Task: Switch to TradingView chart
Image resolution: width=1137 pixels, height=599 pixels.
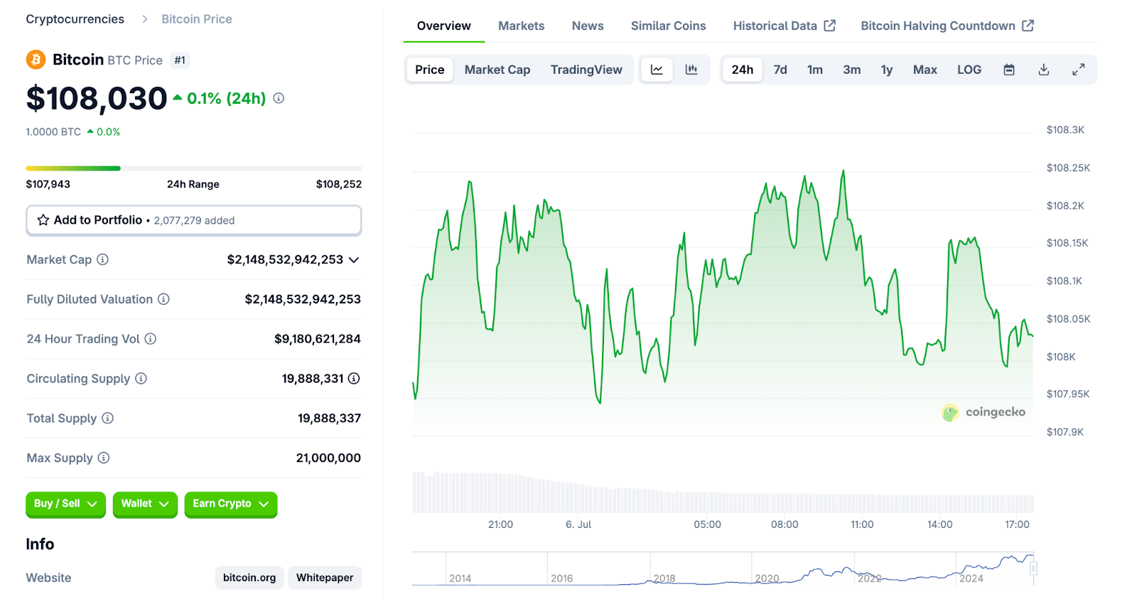Action: [x=586, y=70]
